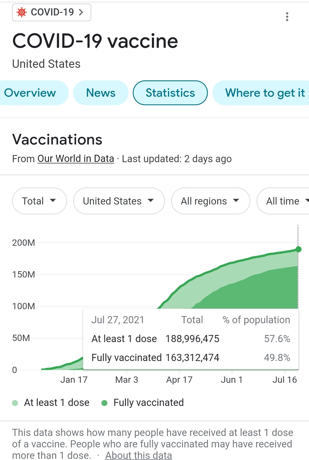Open the News tab
309x460 pixels.
click(x=101, y=93)
